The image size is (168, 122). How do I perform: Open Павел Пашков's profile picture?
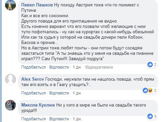[10, 5]
